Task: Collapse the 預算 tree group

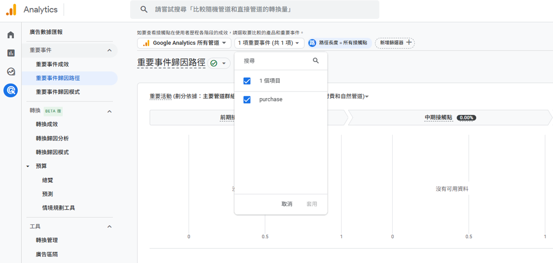Action: (x=28, y=166)
